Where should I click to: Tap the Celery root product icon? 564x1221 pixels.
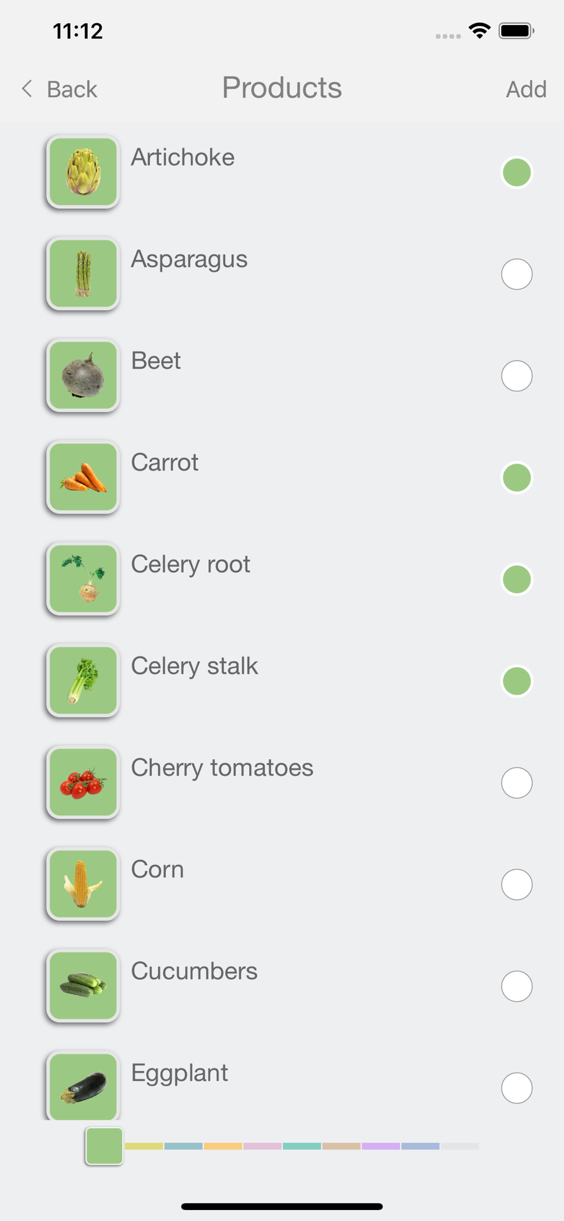click(x=83, y=579)
